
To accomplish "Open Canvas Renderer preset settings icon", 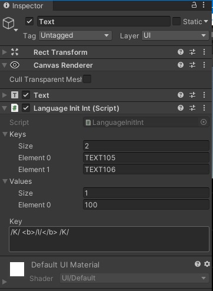I will tap(192, 65).
